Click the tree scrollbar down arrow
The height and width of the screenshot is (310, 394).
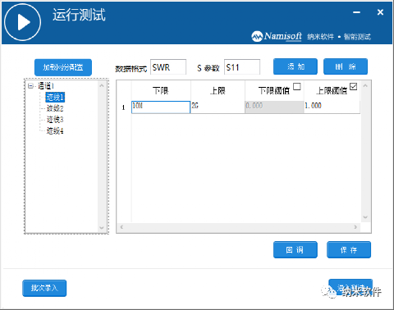tap(102, 228)
